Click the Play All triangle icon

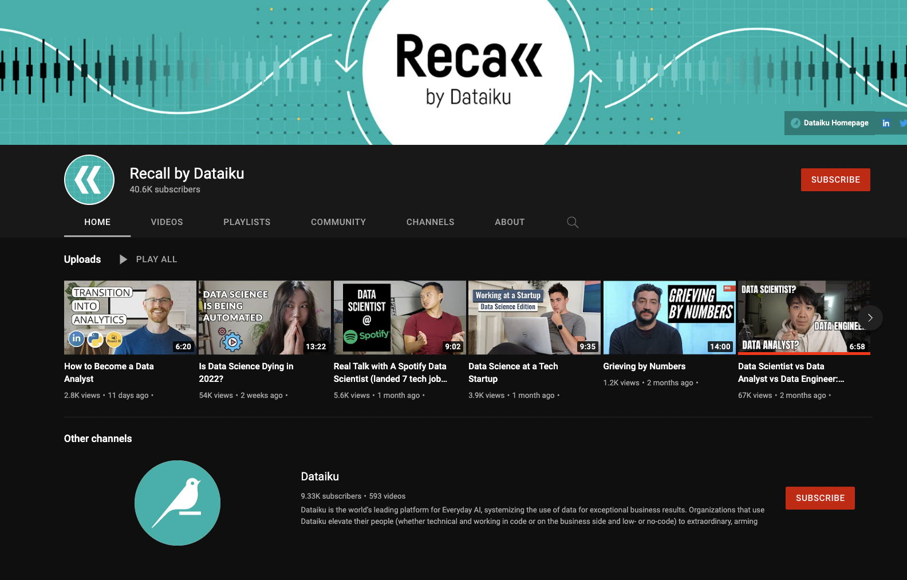(123, 259)
